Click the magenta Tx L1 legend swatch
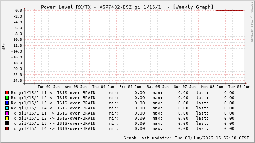Screen dimensions: 255x143 [7, 113]
